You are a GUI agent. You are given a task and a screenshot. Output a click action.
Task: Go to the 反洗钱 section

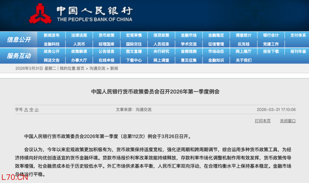click(x=243, y=44)
